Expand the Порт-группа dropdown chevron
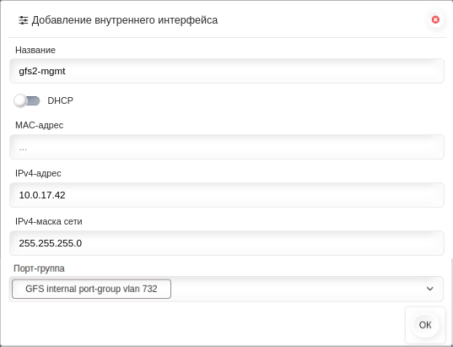 click(x=429, y=289)
